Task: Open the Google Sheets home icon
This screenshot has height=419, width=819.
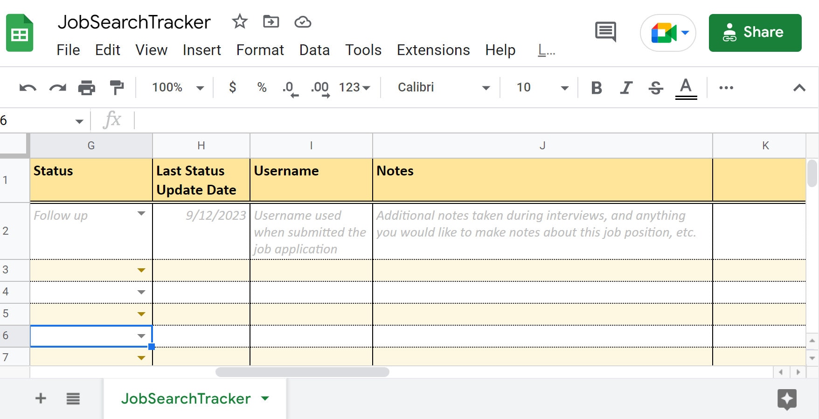Action: coord(20,33)
